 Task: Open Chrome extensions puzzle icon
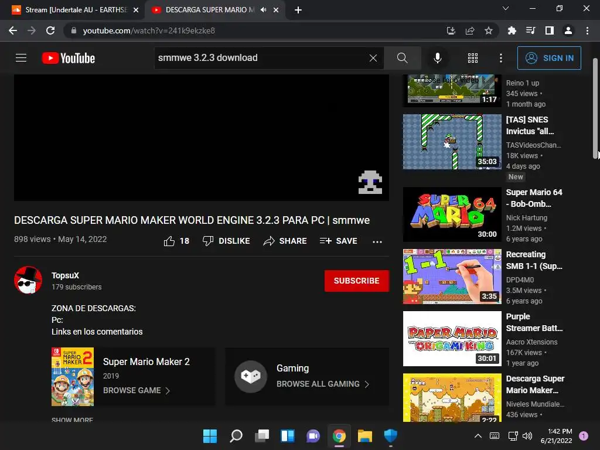[x=512, y=30]
